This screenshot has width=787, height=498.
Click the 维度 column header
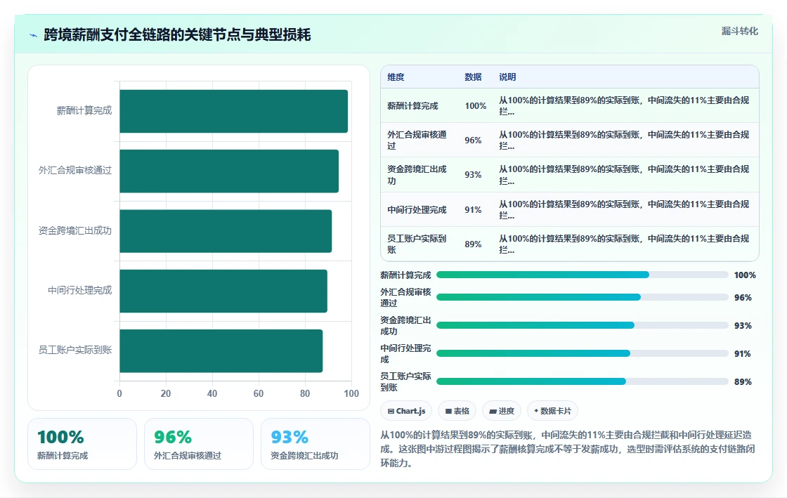[396, 77]
